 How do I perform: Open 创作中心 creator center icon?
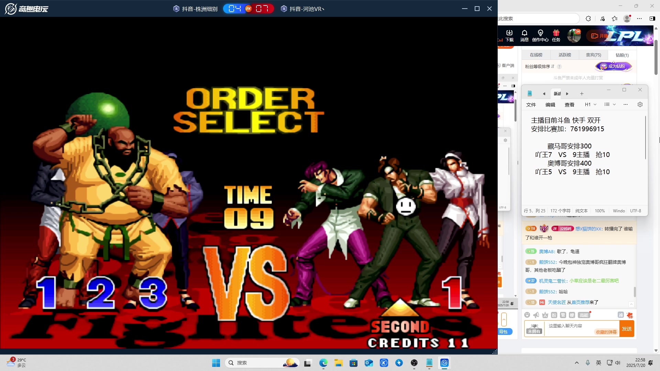click(540, 36)
